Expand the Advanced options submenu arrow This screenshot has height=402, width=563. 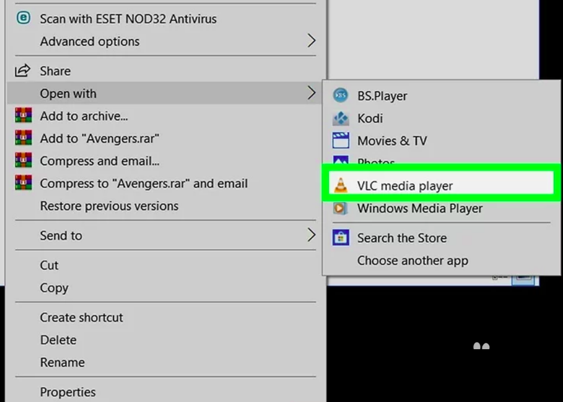[x=312, y=41]
